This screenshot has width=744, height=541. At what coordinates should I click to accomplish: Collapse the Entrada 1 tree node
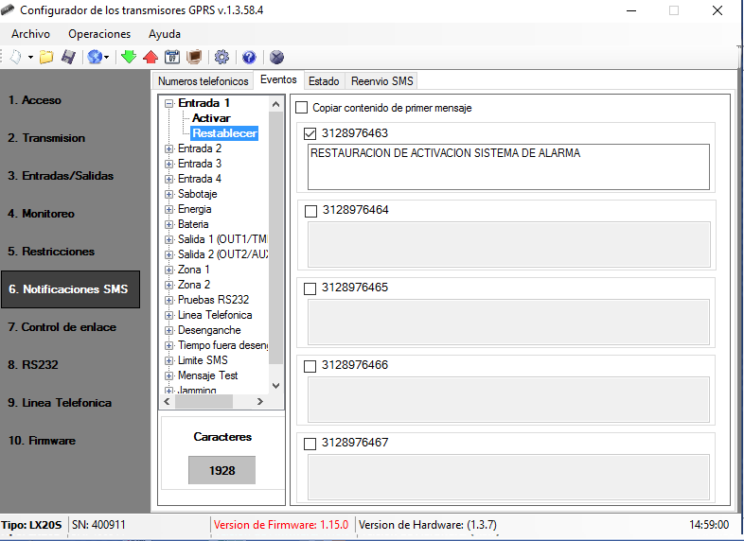(168, 103)
